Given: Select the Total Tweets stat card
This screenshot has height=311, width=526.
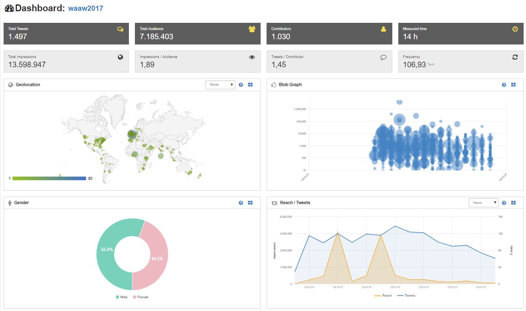Looking at the screenshot, I should 66,34.
